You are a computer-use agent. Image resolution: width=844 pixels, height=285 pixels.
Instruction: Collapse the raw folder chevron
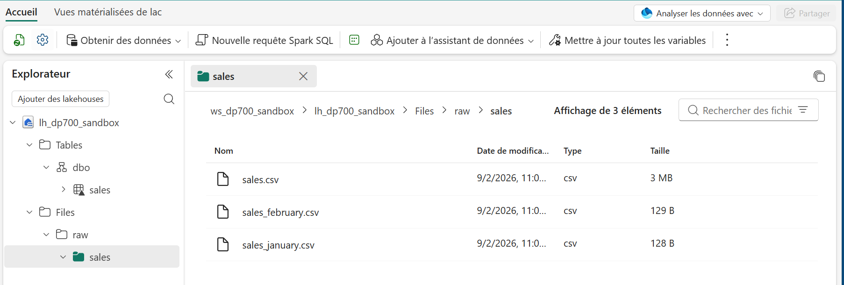[x=46, y=235]
